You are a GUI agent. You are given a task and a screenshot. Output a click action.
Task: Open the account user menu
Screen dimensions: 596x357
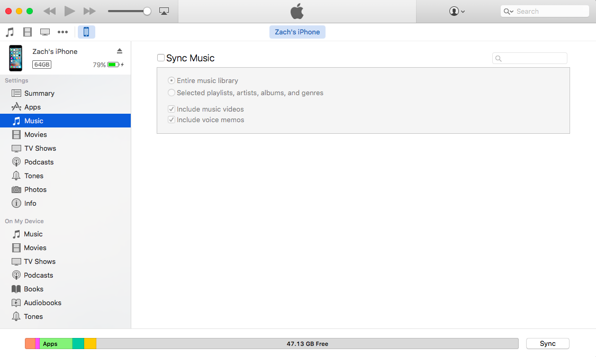click(x=456, y=11)
